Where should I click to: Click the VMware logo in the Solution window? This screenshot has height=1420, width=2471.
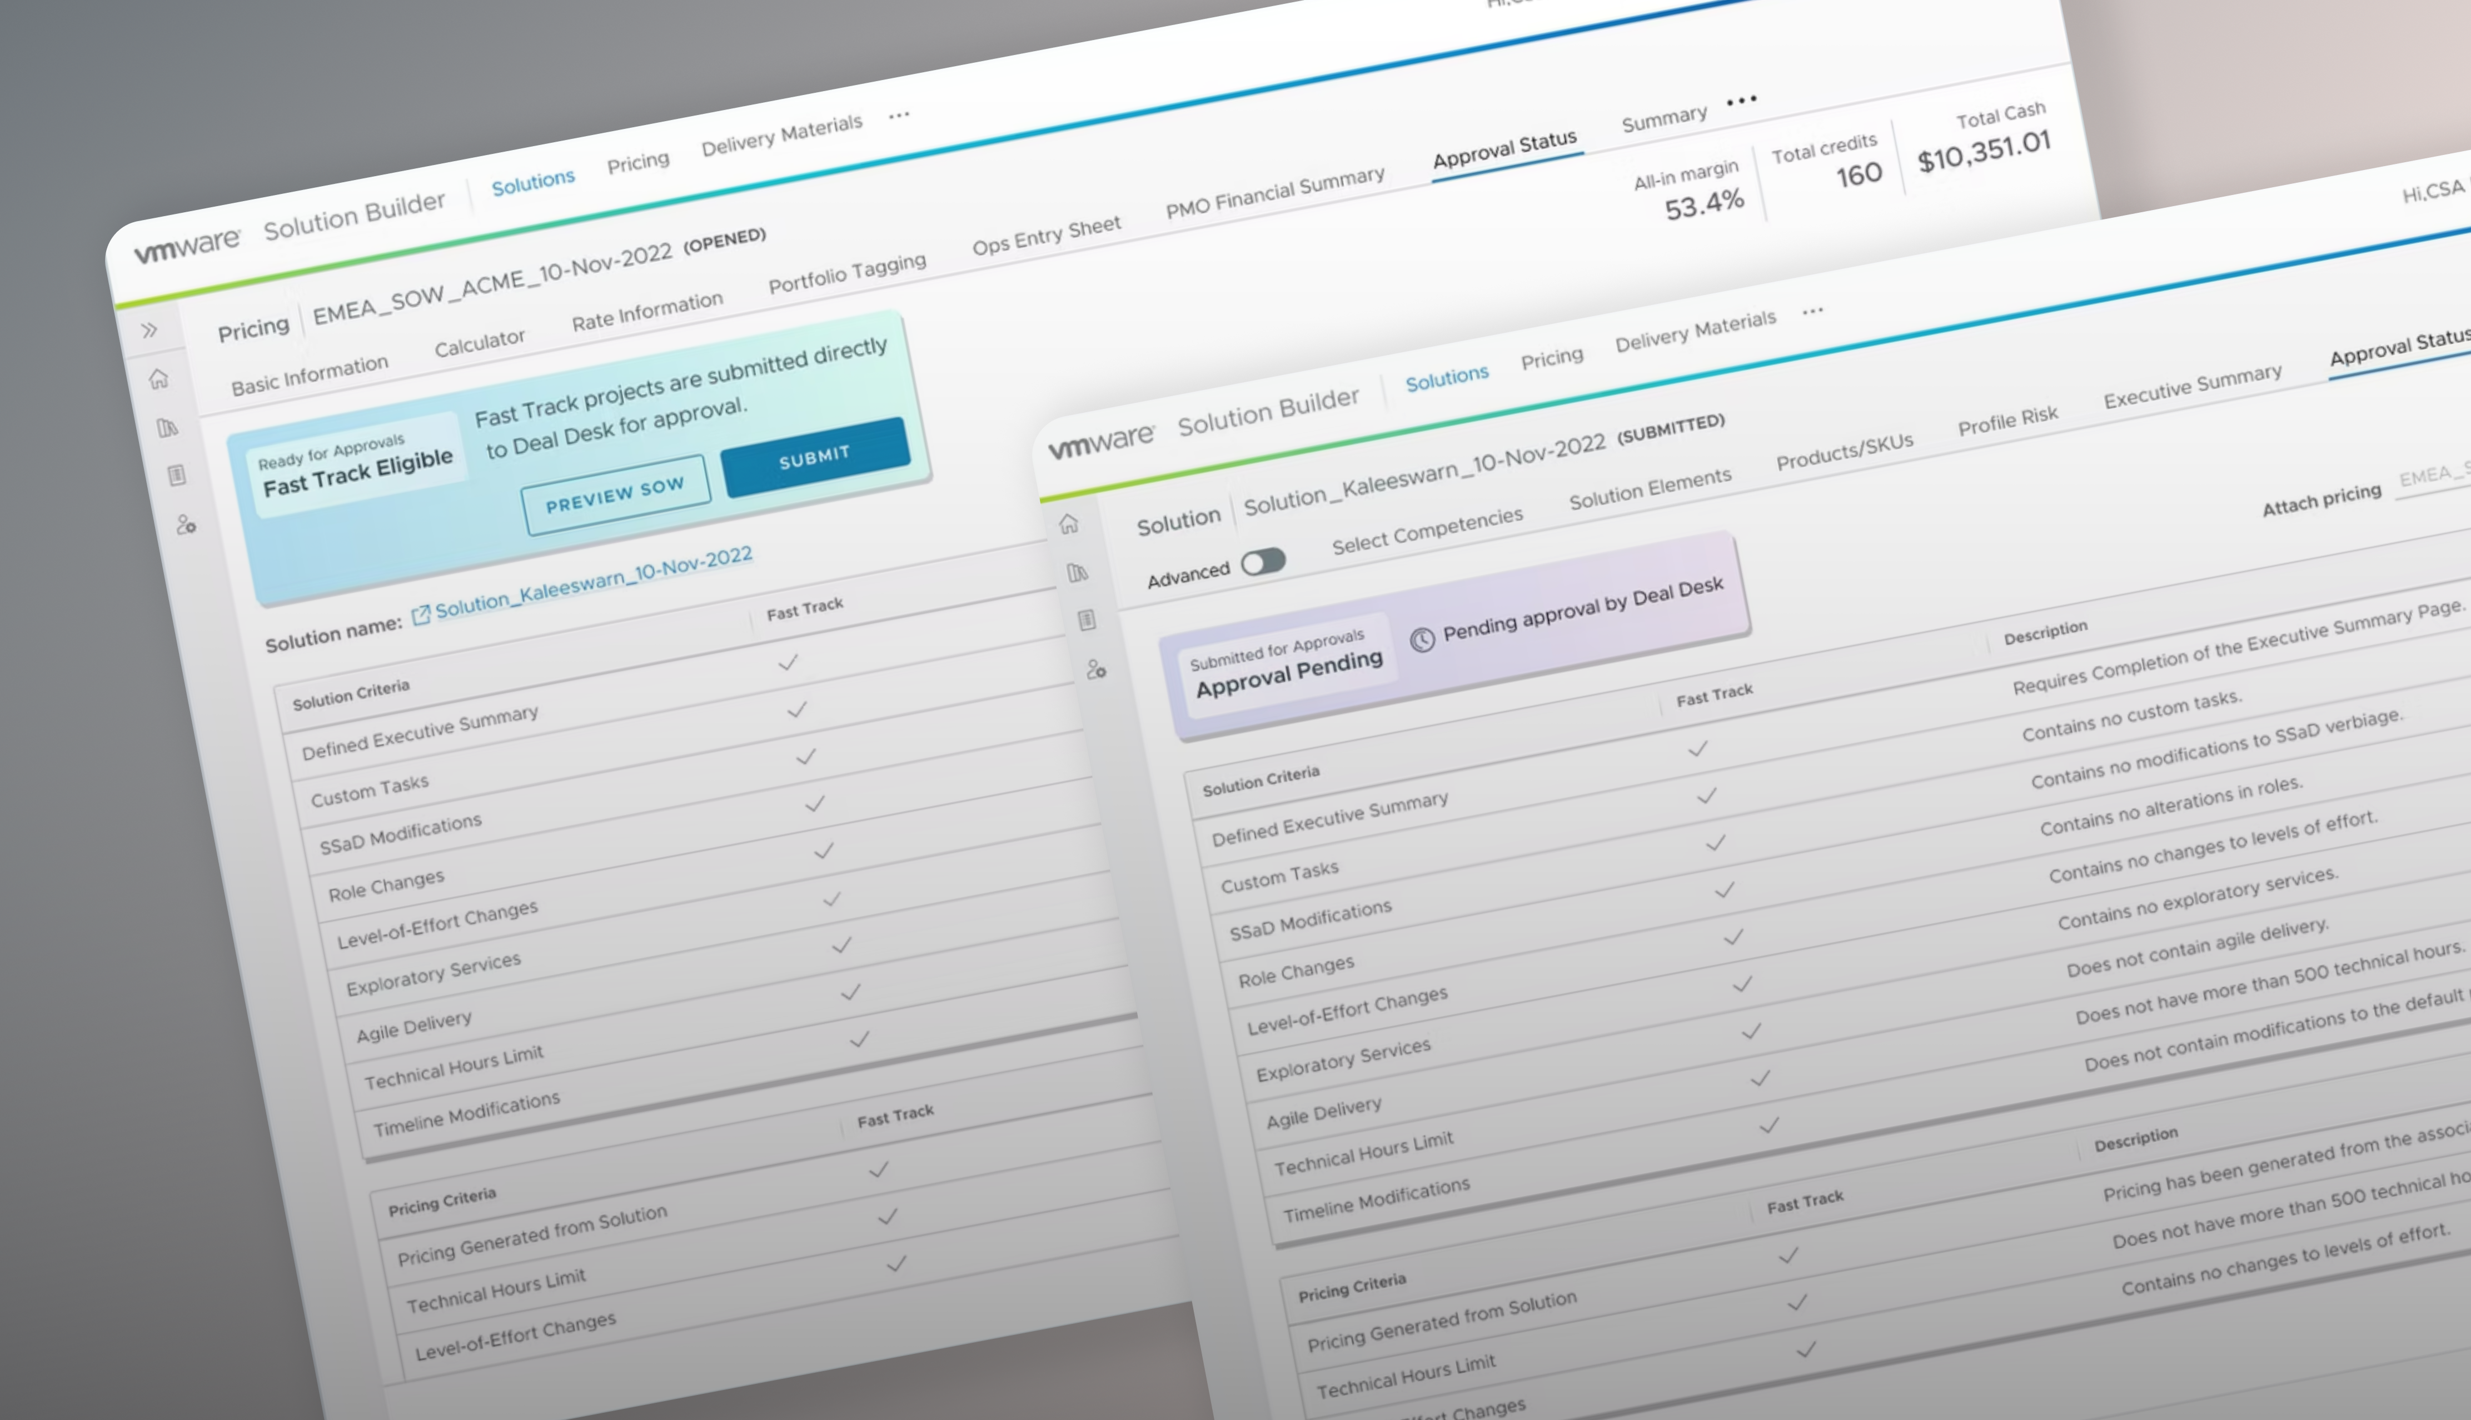tap(1102, 442)
